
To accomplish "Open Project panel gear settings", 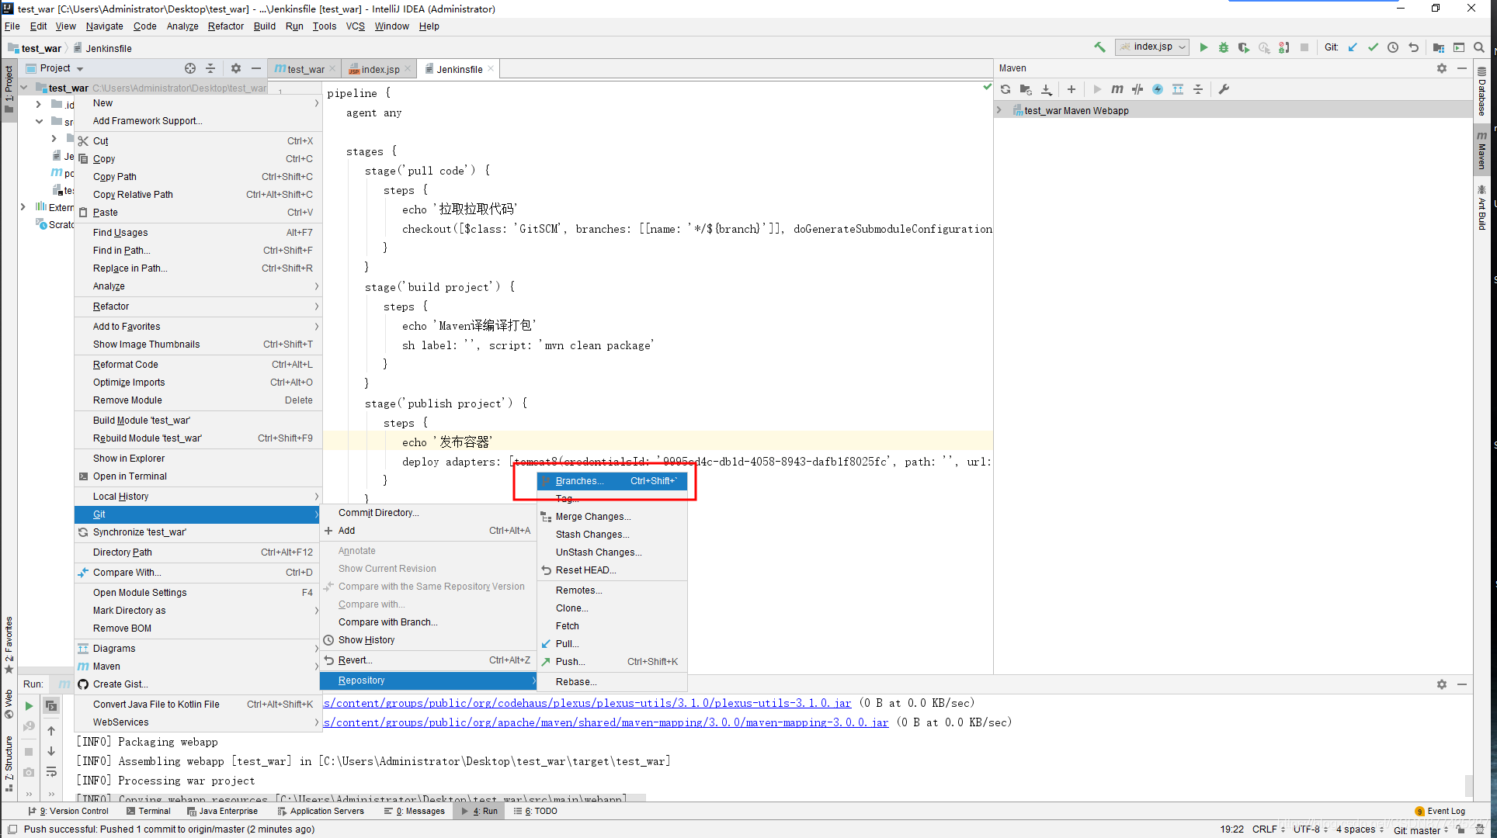I will (236, 68).
